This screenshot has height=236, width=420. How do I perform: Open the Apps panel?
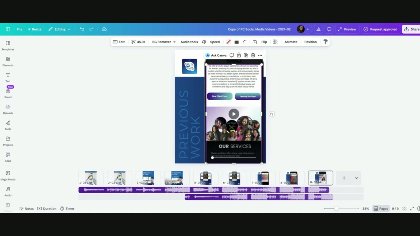coord(8,158)
